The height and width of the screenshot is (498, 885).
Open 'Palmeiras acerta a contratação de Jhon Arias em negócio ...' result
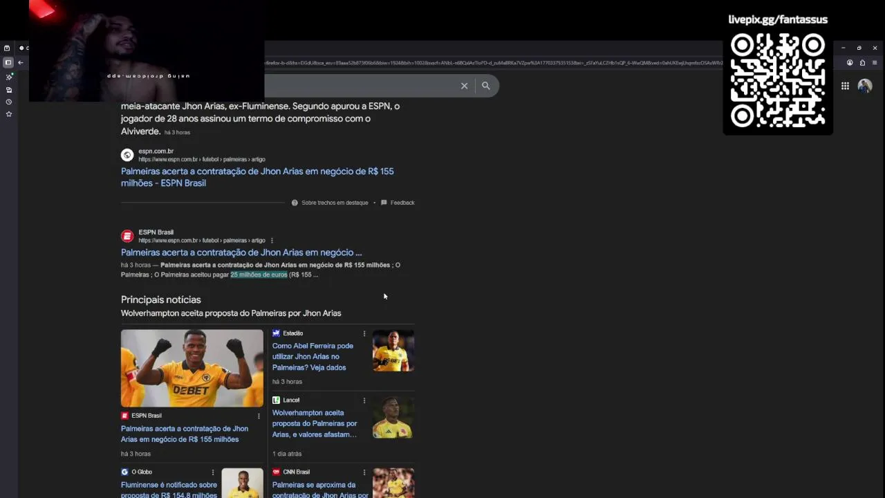click(241, 252)
